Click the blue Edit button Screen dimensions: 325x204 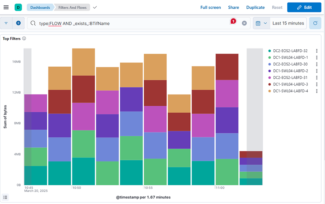coord(304,7)
